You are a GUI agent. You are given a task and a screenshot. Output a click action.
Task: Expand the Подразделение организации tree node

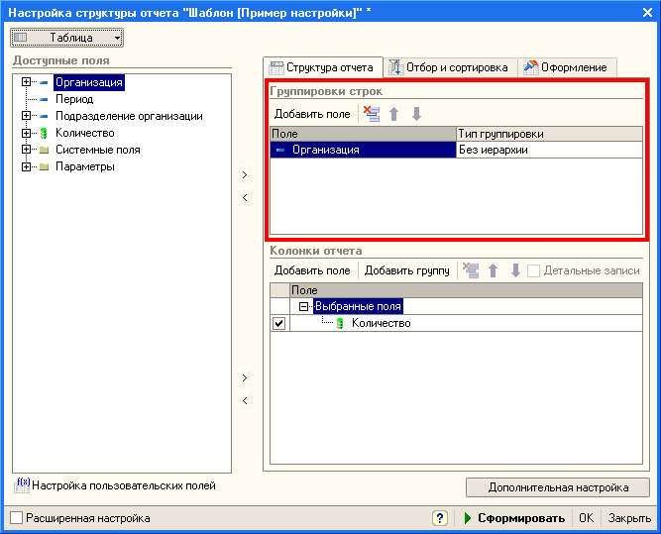26,116
